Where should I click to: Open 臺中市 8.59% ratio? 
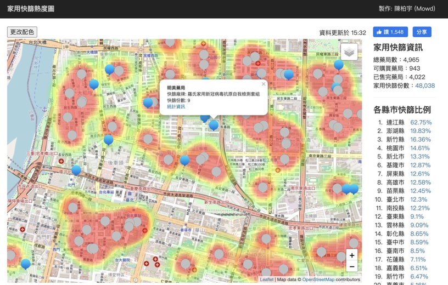coord(419,242)
